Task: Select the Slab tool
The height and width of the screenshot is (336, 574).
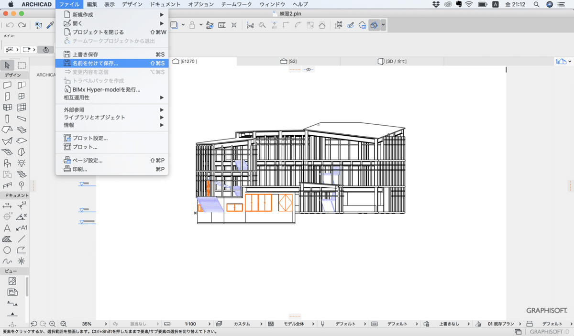Action: (22, 141)
